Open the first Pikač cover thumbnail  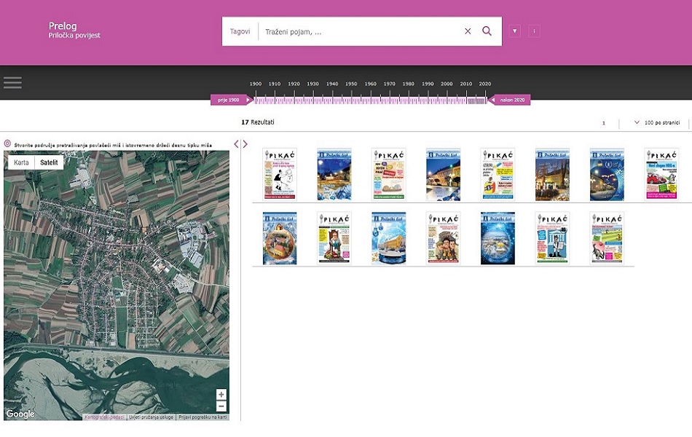(280, 175)
